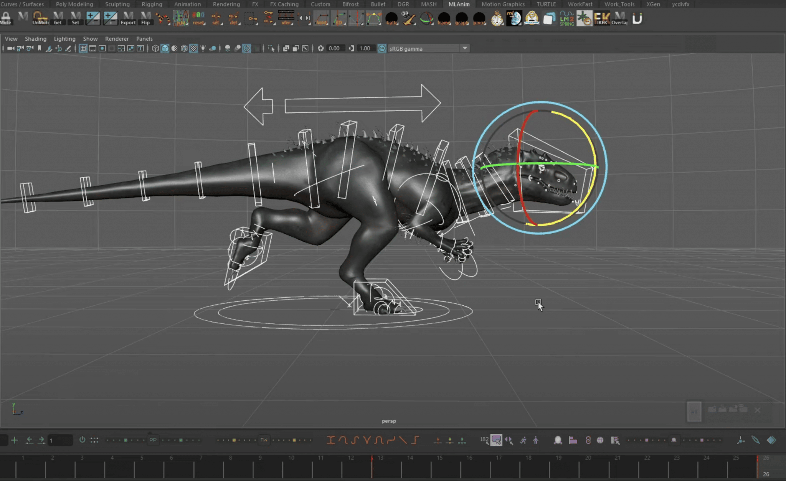Select the Export tool on the MLAnim shelf
The height and width of the screenshot is (481, 786).
(128, 18)
